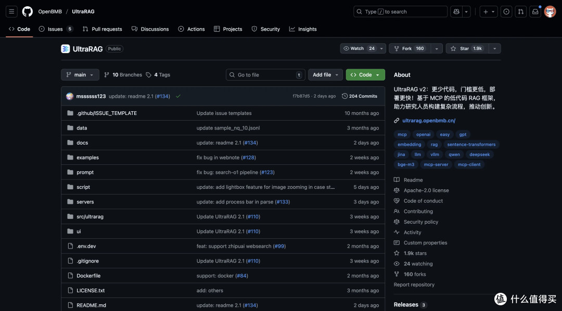Click the GitHub logo home icon

click(27, 11)
